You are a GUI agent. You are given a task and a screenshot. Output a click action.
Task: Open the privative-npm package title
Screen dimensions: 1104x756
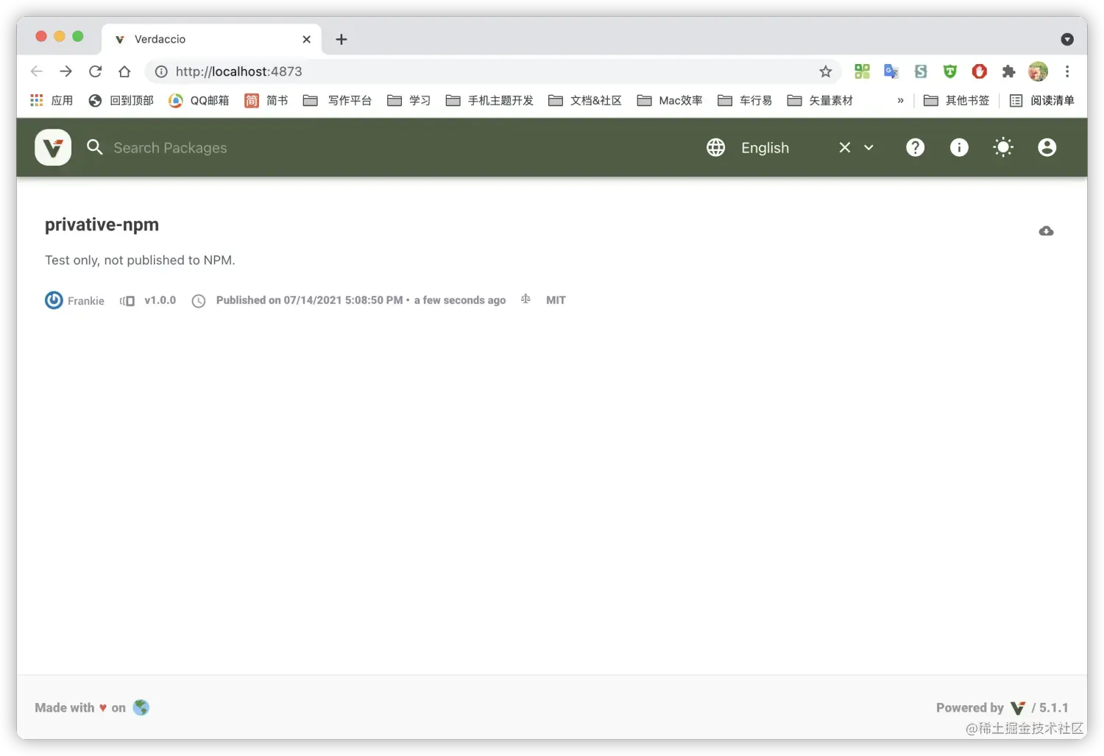point(102,225)
